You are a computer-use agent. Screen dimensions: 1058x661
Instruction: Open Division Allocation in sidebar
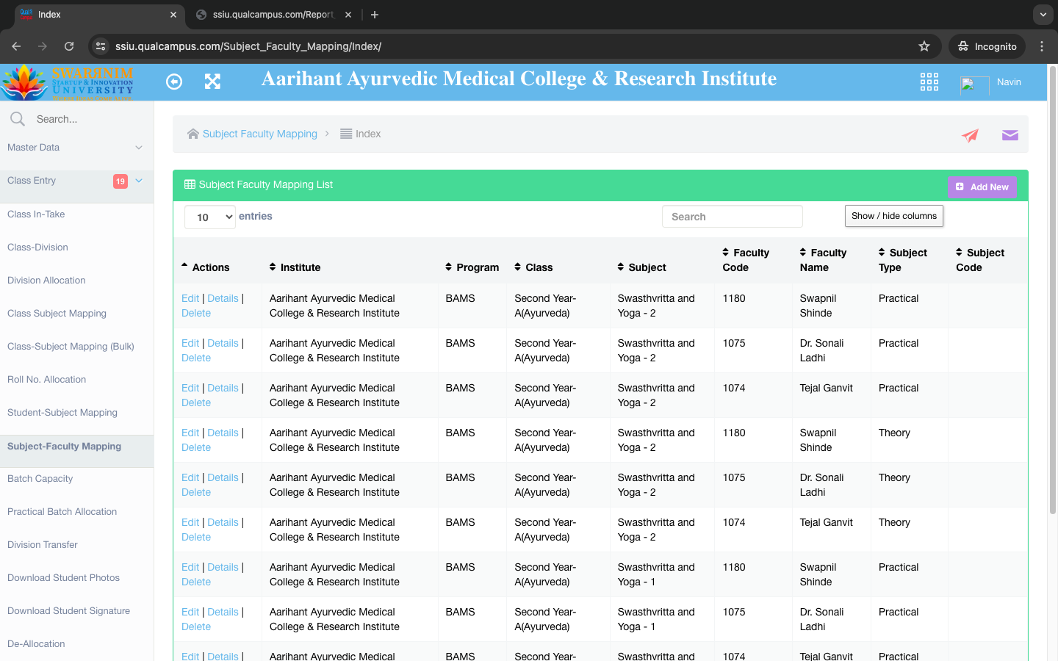click(46, 281)
